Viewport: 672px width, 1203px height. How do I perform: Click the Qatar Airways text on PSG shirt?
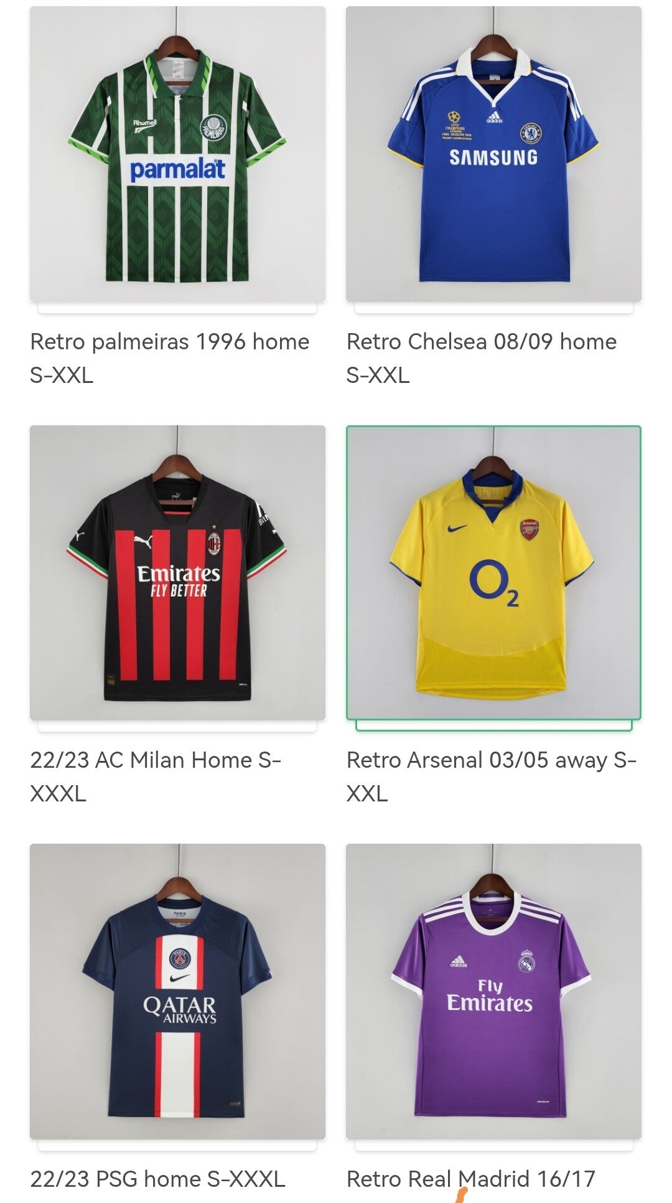click(x=179, y=1009)
